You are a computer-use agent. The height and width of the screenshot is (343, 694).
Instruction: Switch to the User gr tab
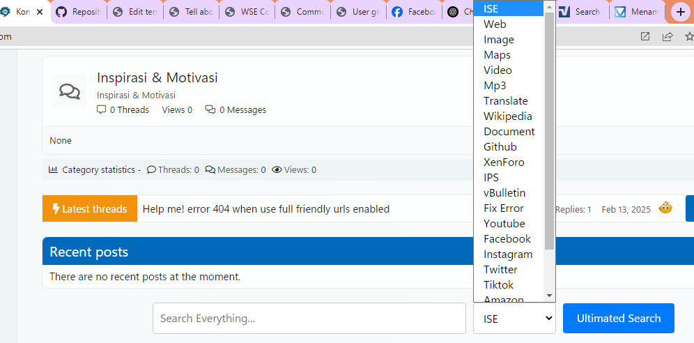359,12
